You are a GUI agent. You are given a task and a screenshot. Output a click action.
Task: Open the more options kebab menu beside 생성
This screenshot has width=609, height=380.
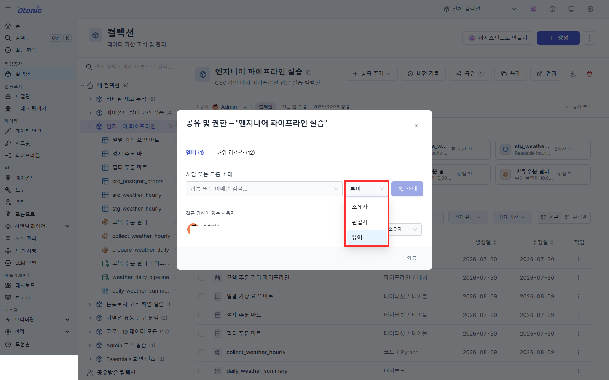[x=590, y=38]
